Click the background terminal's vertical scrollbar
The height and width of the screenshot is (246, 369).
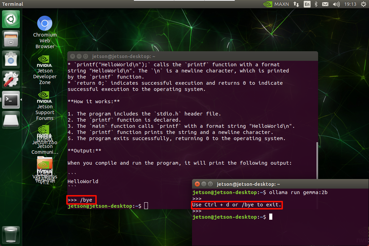coord(317,161)
